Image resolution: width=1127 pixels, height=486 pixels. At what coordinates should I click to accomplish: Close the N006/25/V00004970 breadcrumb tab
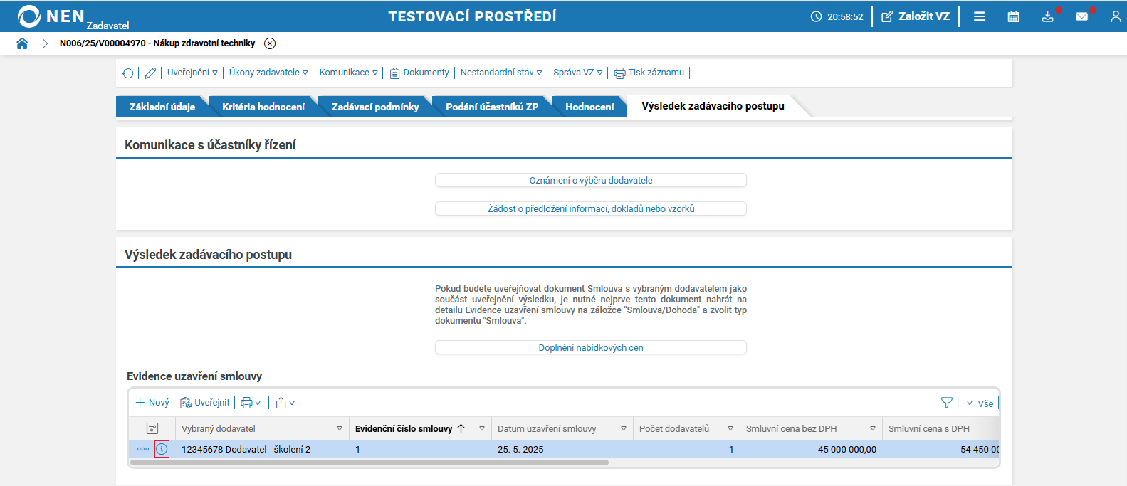point(270,43)
